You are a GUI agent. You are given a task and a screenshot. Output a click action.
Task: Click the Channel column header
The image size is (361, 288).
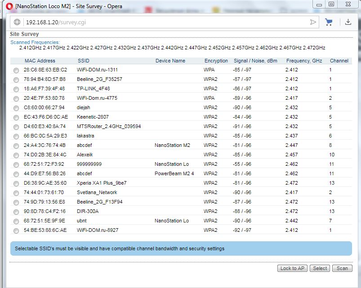coord(339,61)
